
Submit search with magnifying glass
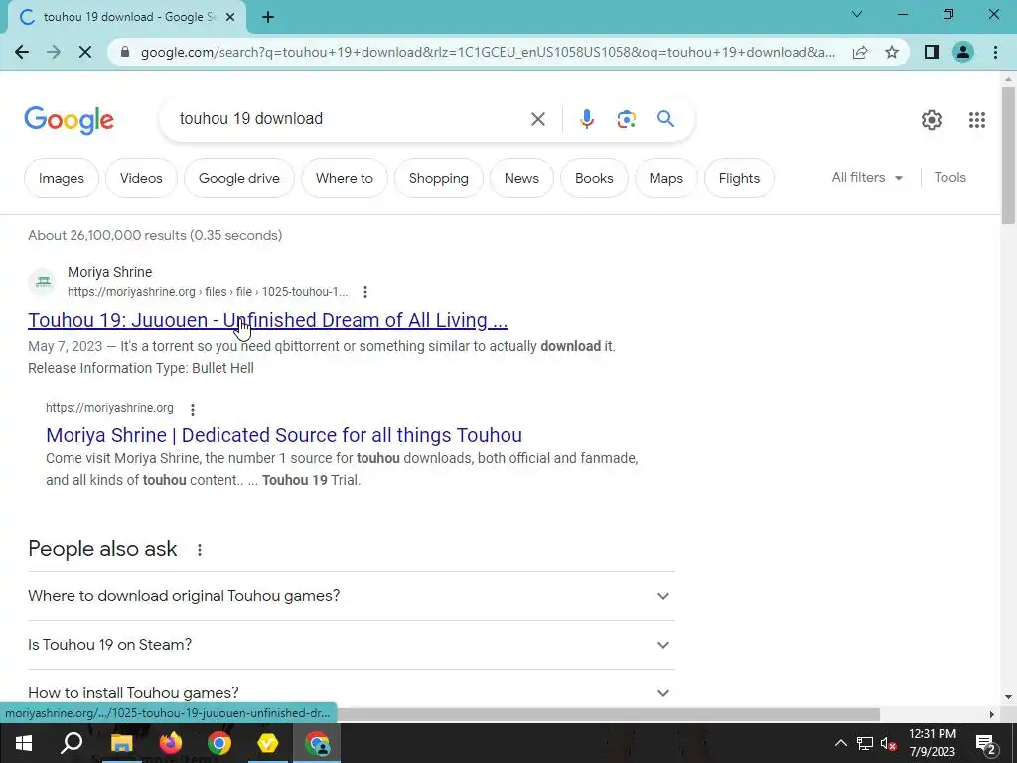click(x=665, y=119)
